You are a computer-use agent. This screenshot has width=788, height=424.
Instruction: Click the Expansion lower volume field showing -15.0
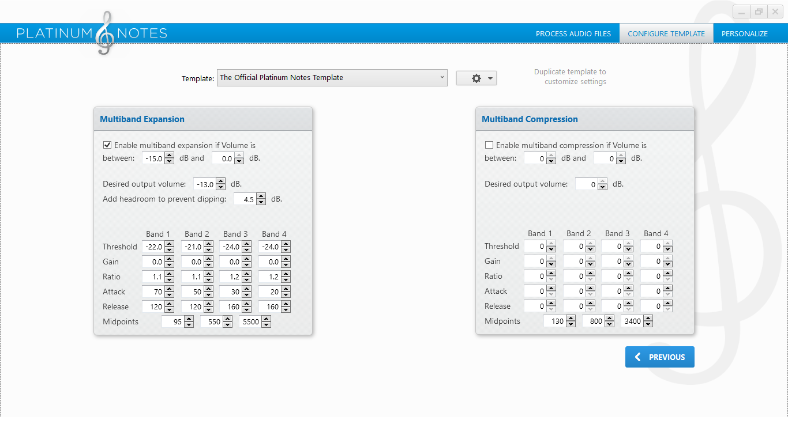[153, 158]
